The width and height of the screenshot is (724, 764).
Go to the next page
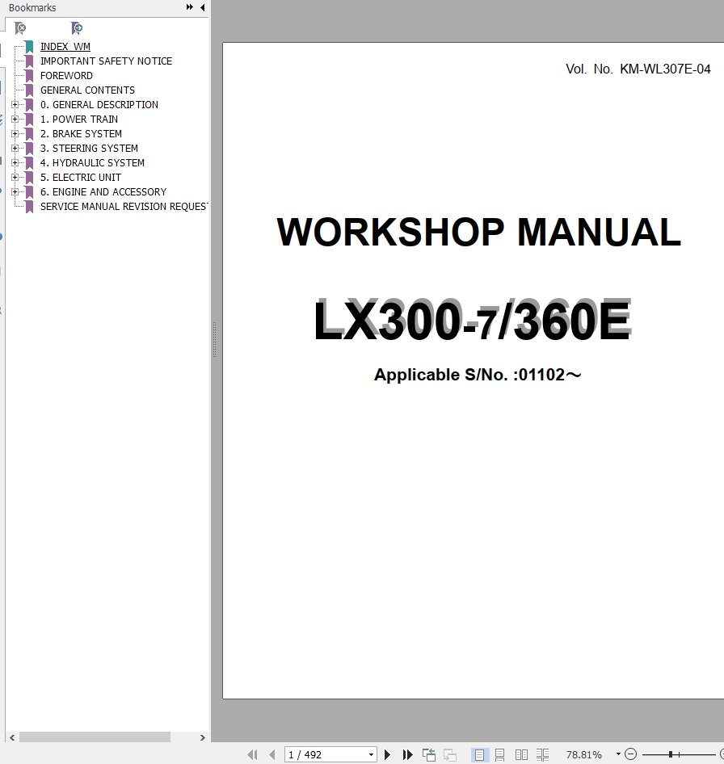pyautogui.click(x=388, y=755)
